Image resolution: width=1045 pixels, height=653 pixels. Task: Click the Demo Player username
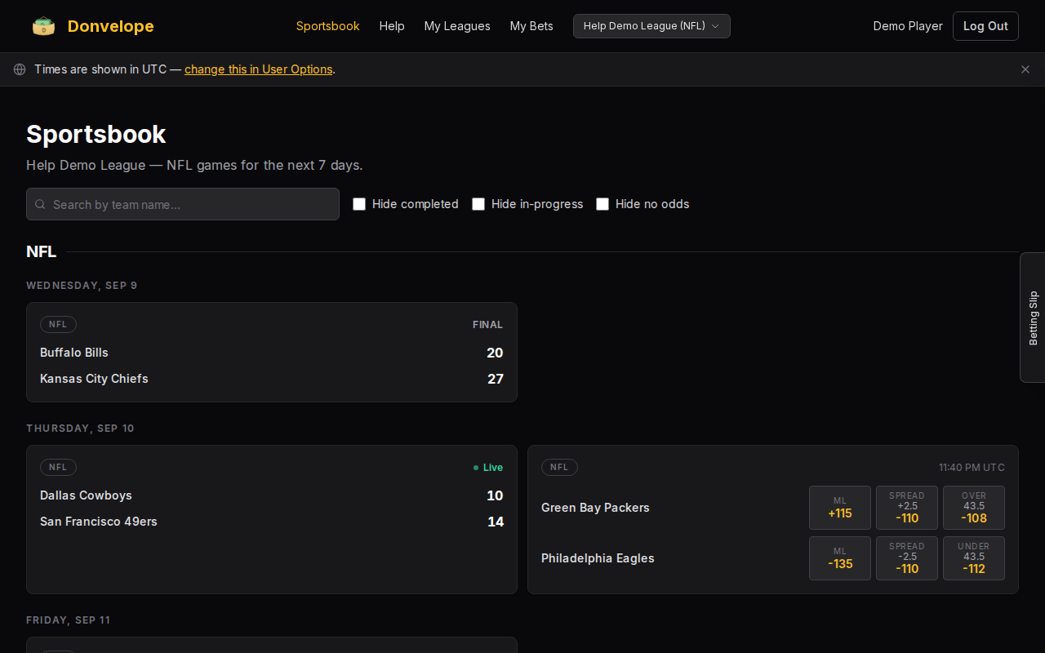pyautogui.click(x=908, y=26)
